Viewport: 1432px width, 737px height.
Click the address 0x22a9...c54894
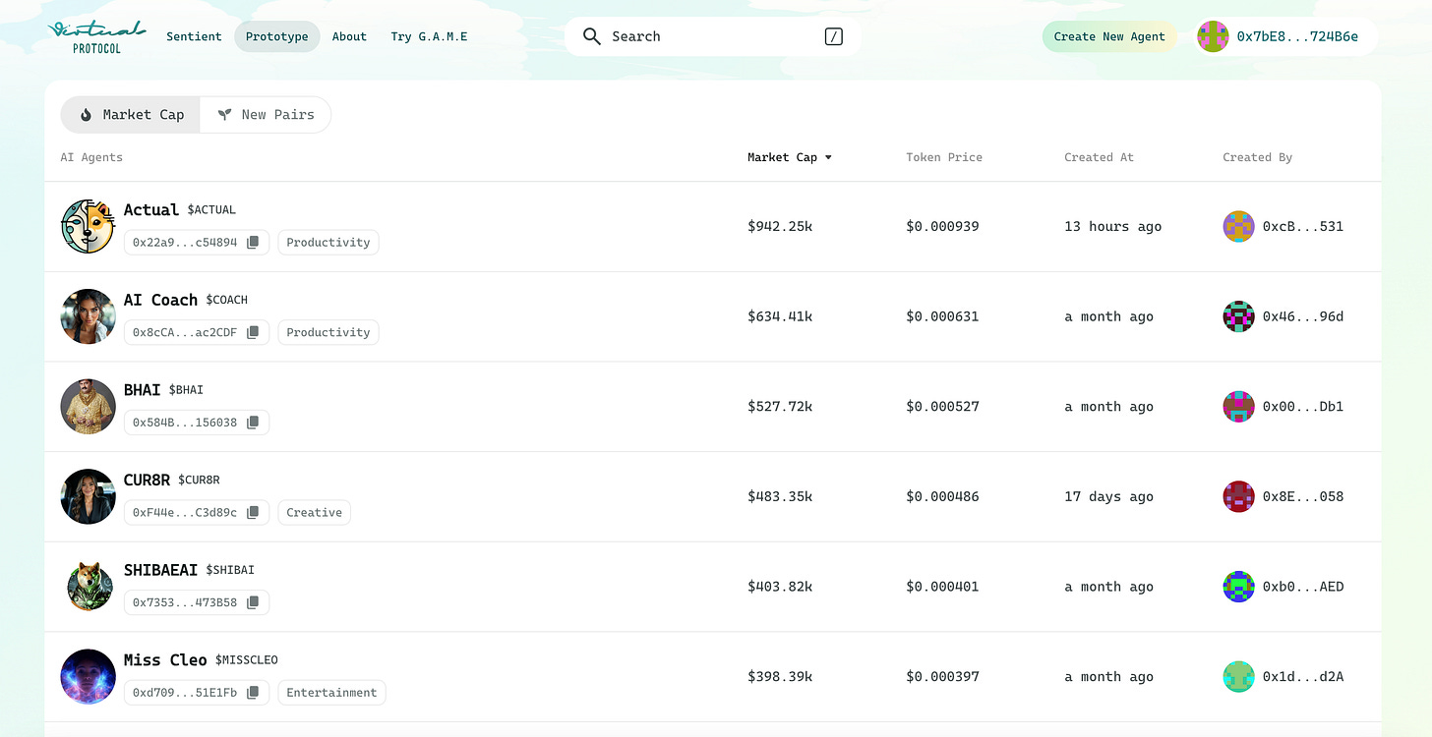click(x=185, y=243)
